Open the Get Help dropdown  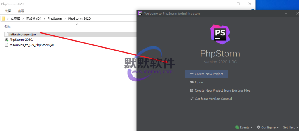click(x=291, y=127)
